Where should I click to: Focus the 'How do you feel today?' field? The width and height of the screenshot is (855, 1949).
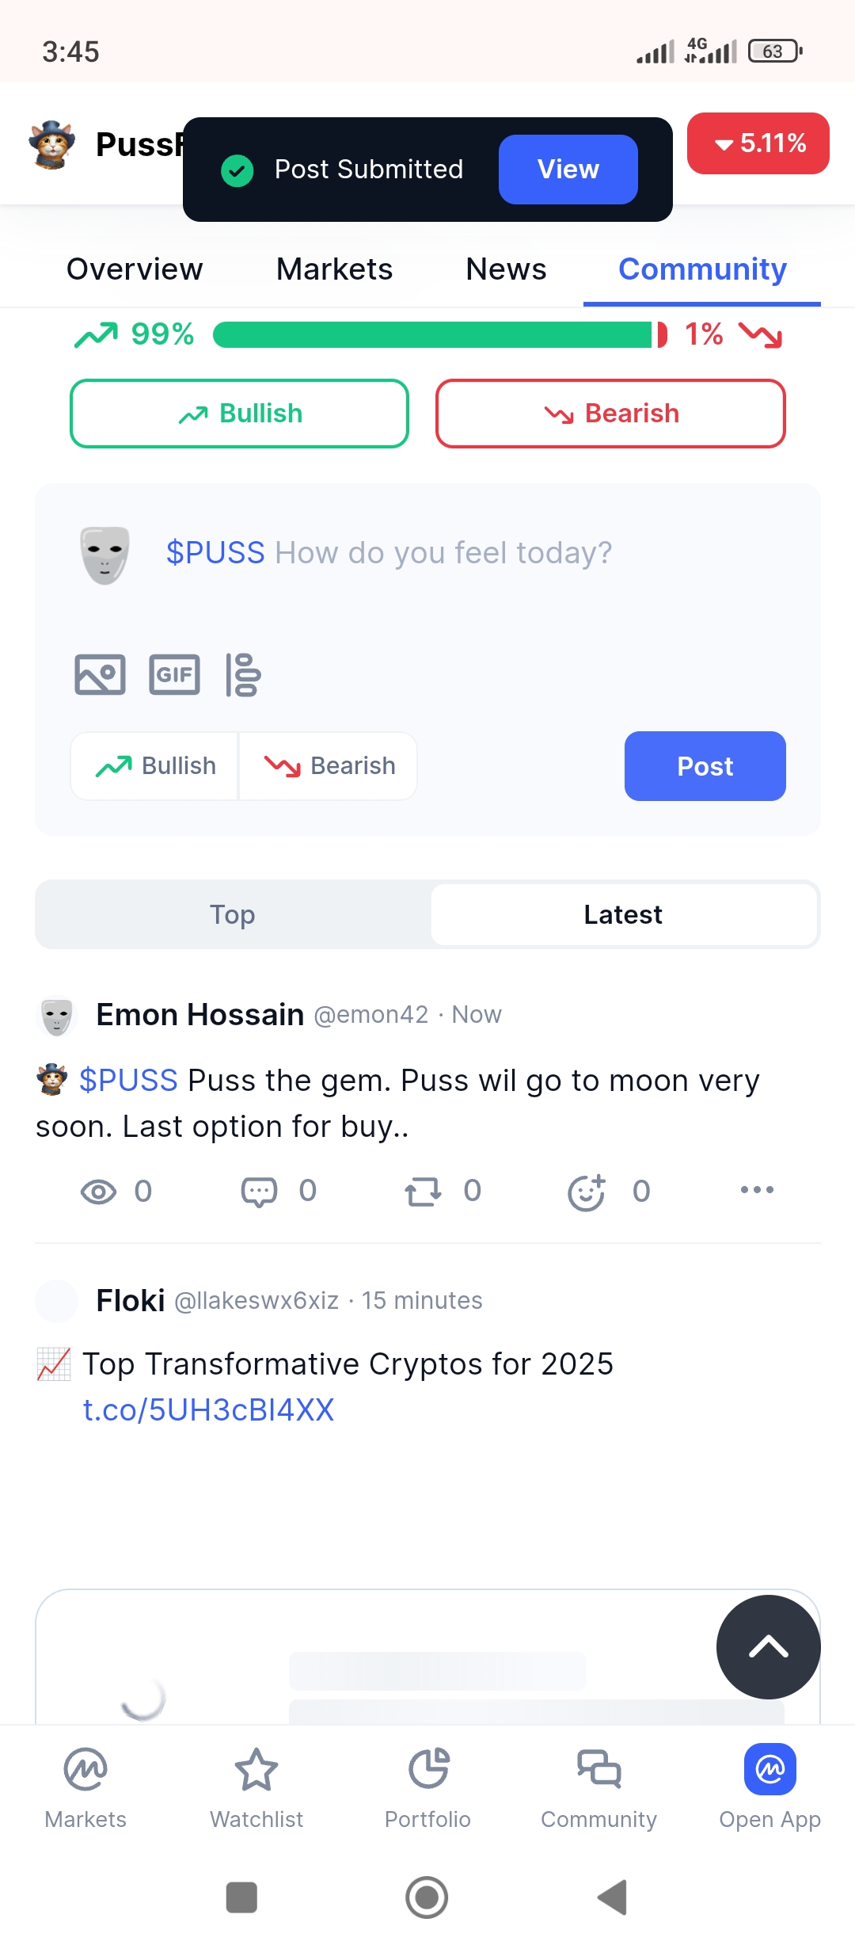(443, 553)
